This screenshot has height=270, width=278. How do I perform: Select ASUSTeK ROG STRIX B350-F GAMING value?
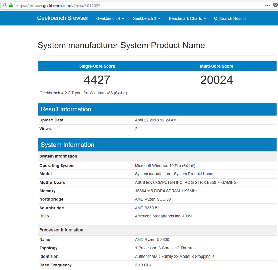click(186, 182)
